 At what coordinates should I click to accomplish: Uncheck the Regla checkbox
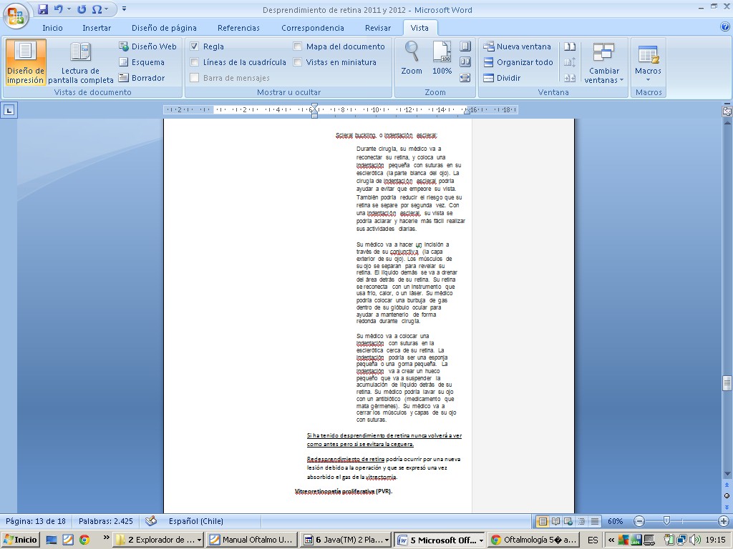195,46
